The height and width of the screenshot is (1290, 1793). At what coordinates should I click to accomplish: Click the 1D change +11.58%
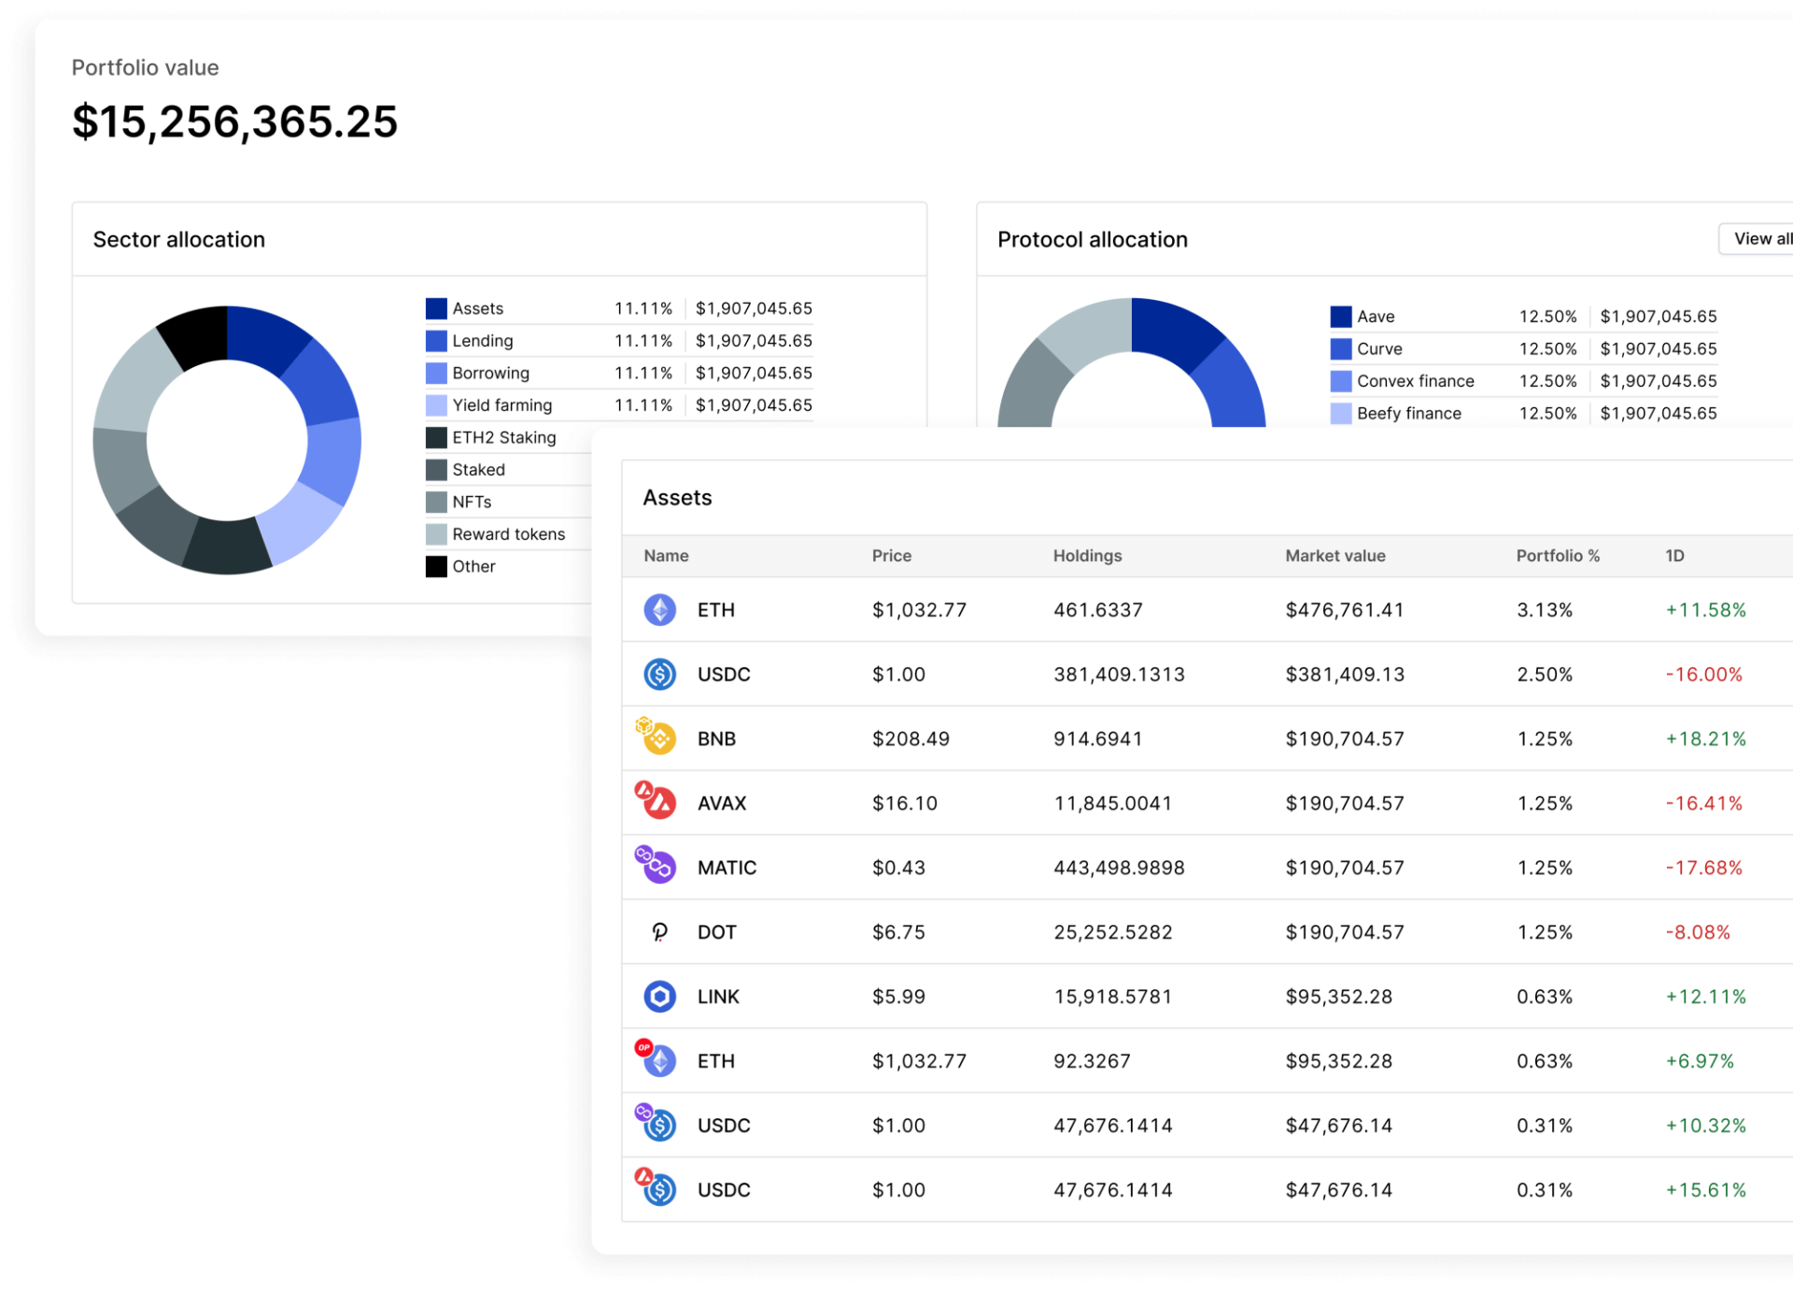(1706, 610)
